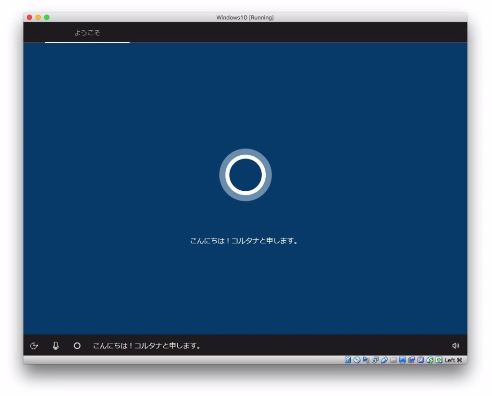Click the shared folders indicator
The image size is (492, 396).
pos(394,360)
